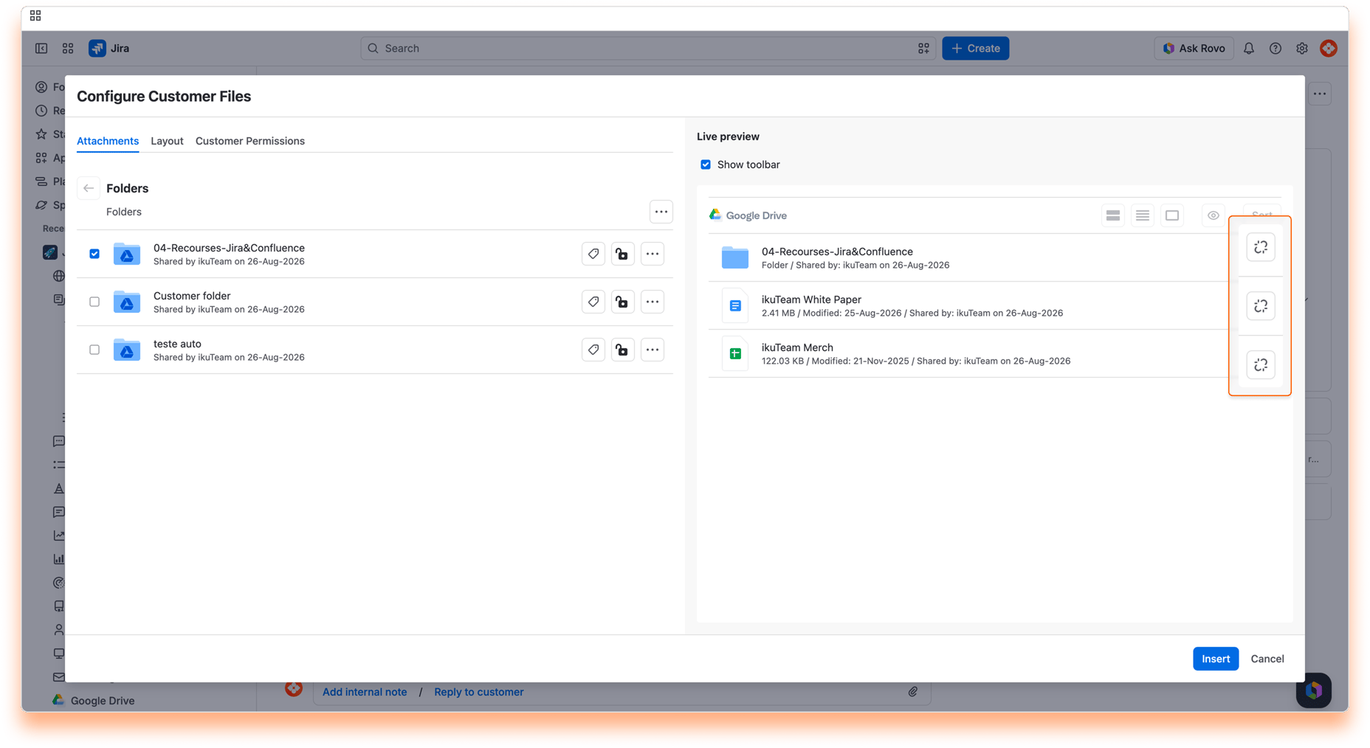Click Reply to customer link
Image resolution: width=1370 pixels, height=748 pixels.
coord(479,692)
